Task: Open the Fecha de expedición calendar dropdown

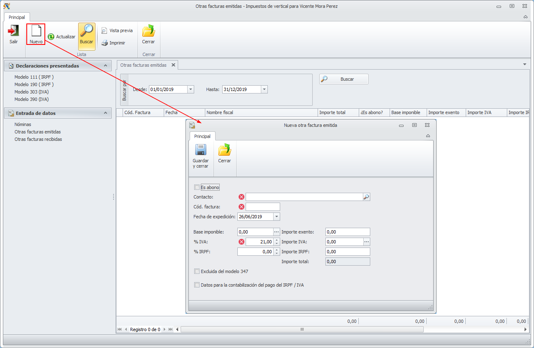Action: [276, 217]
